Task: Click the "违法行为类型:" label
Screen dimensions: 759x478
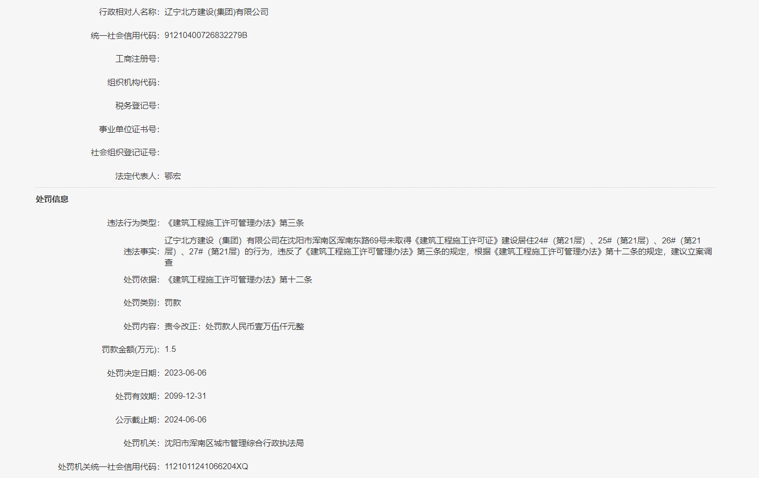Action: pyautogui.click(x=133, y=223)
